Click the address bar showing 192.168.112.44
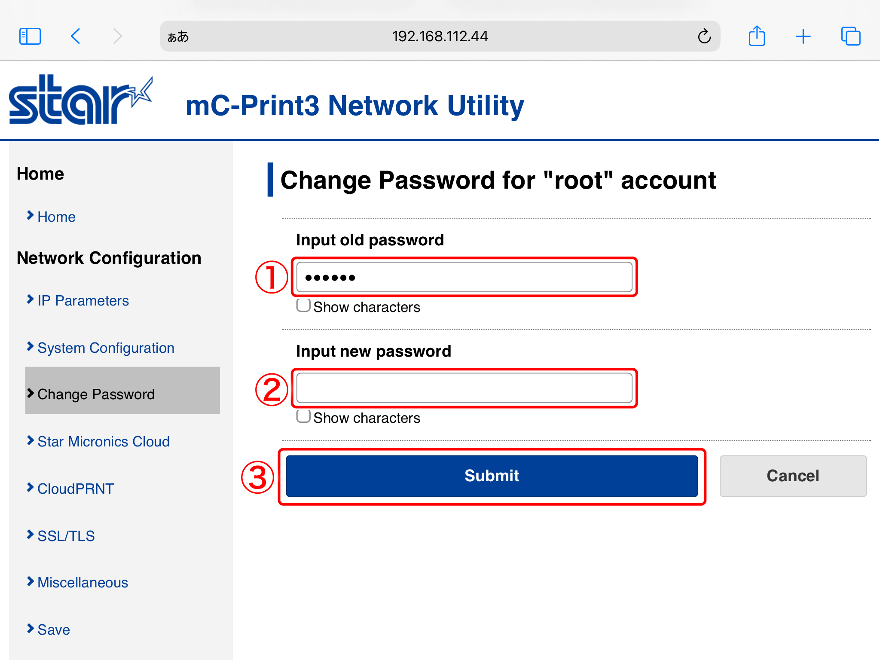The width and height of the screenshot is (880, 660). coord(440,37)
